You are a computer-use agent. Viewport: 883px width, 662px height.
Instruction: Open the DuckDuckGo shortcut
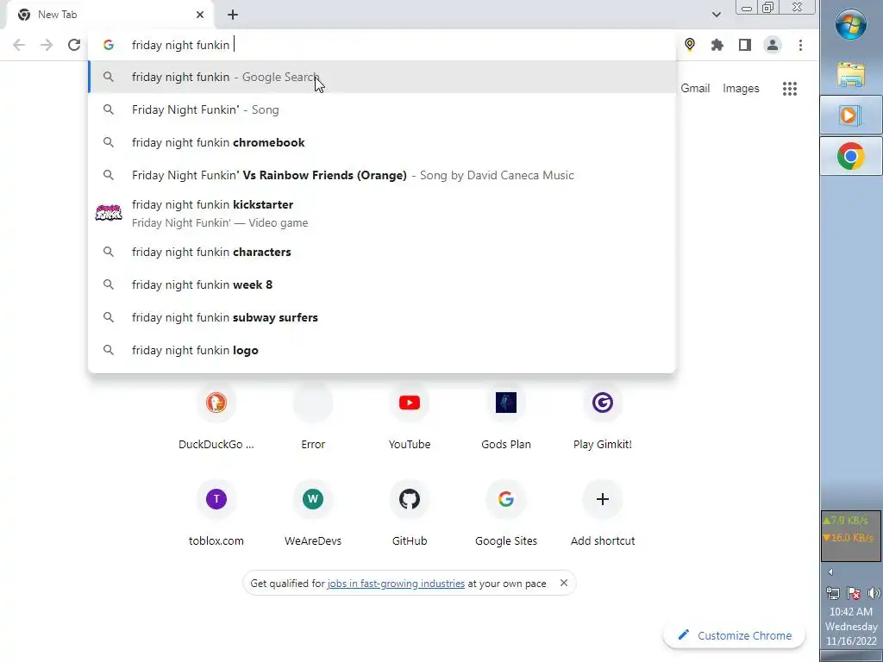[x=216, y=416]
